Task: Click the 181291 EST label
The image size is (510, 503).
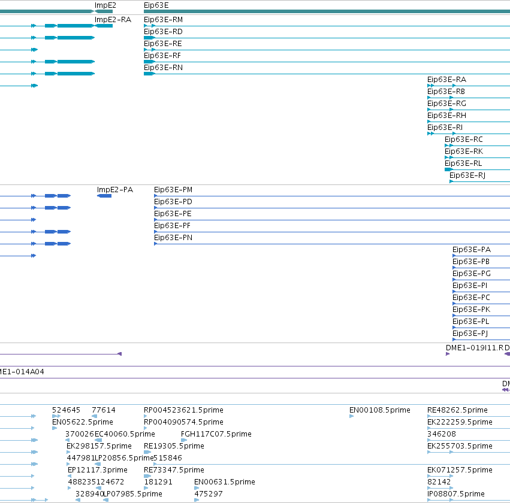Action: point(158,483)
